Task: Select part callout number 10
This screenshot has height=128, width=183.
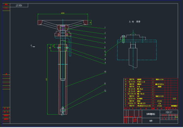Action: [105, 72]
